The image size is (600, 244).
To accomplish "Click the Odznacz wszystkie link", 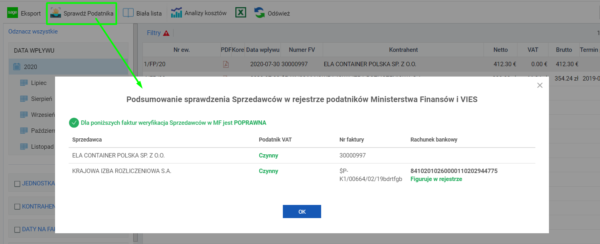I will coord(33,31).
